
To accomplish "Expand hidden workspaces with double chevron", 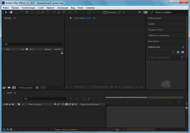I will [140, 12].
